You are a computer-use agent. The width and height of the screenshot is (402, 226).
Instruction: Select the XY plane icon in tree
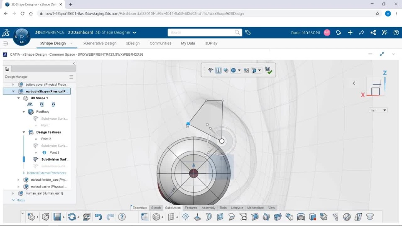coord(30,105)
